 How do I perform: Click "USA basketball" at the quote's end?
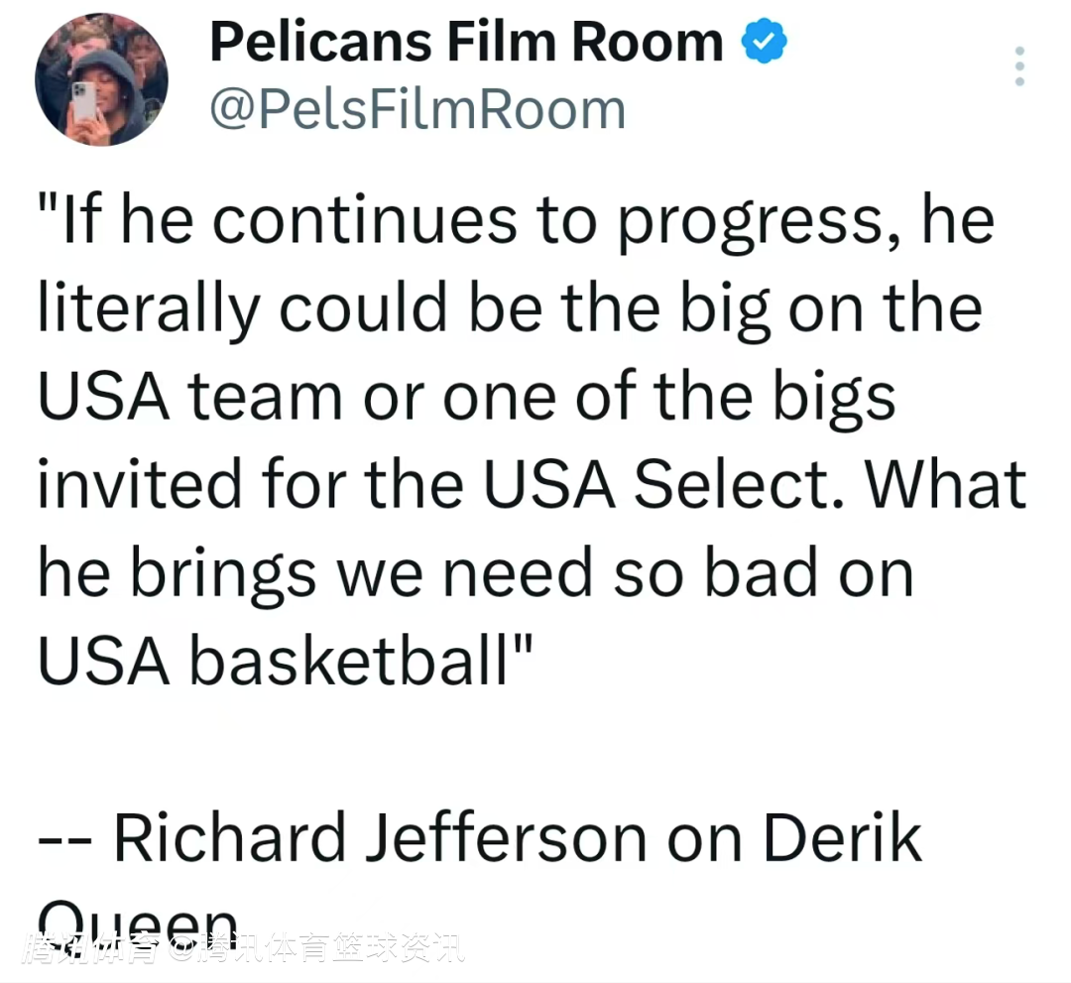click(286, 661)
